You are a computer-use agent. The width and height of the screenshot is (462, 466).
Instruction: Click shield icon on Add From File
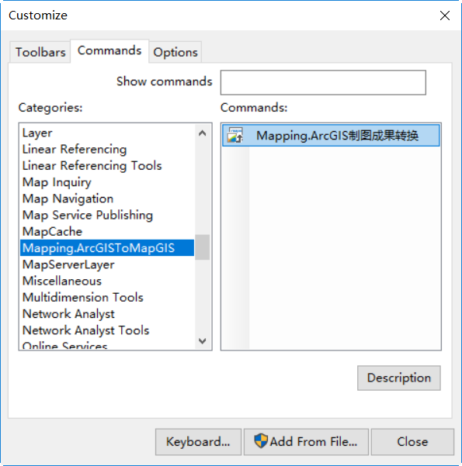261,440
